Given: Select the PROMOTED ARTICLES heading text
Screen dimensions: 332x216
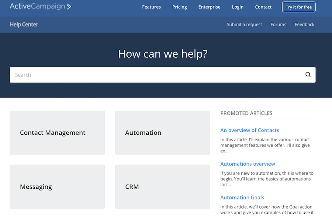Looking at the screenshot, I should (246, 113).
